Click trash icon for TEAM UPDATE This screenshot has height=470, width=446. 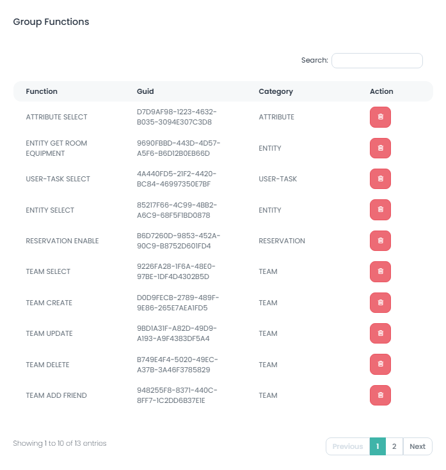pos(380,333)
